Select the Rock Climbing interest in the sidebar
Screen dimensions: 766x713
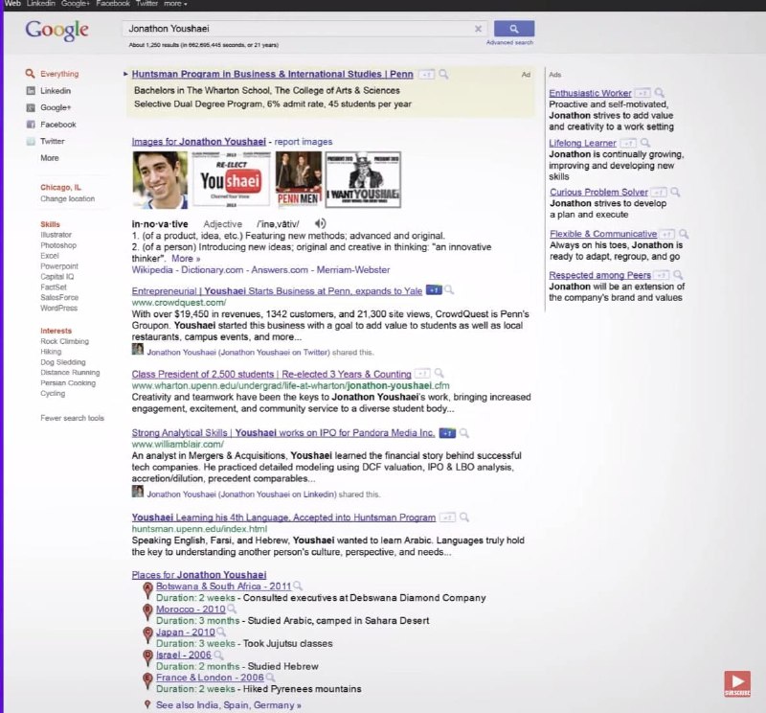(x=64, y=341)
